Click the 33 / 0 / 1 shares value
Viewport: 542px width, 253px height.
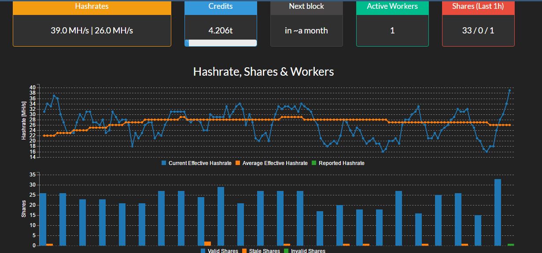[x=478, y=31]
